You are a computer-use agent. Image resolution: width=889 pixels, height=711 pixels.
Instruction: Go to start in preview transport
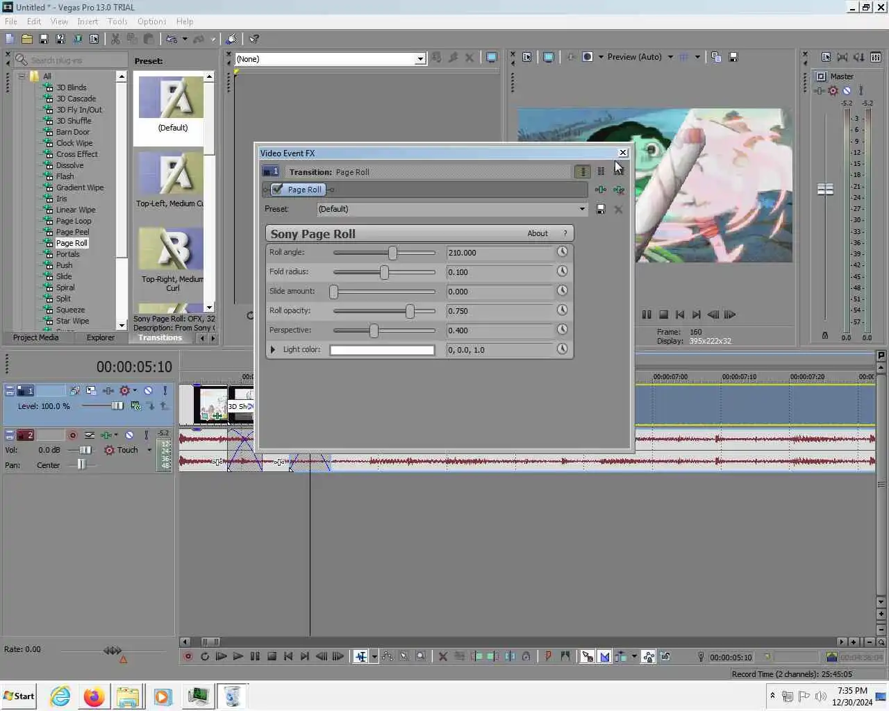680,315
